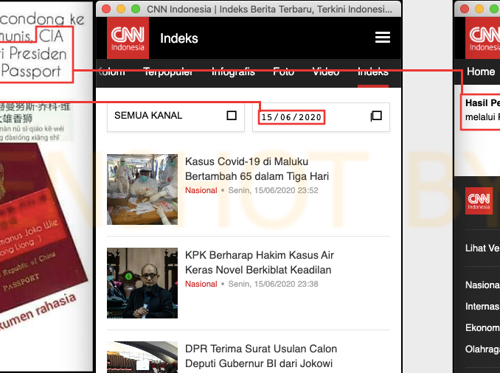Click timestamp Senin, 15/06/2020 23:52
Viewport: 500px width, 373px height.
(274, 190)
